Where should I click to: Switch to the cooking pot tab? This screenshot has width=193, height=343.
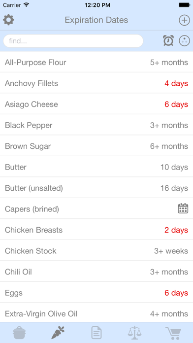(x=20, y=333)
